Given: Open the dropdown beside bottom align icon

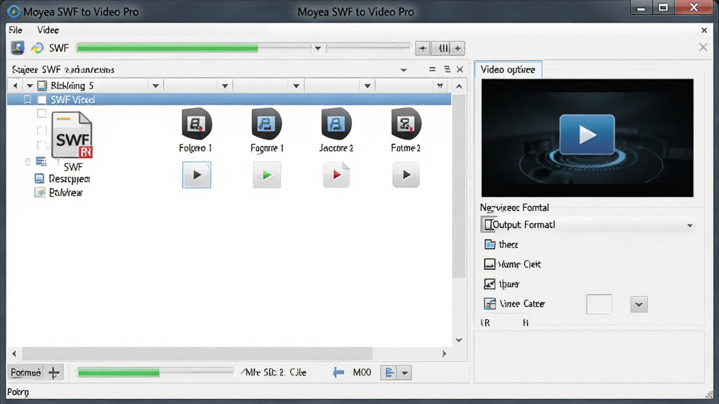Looking at the screenshot, I should (x=404, y=372).
